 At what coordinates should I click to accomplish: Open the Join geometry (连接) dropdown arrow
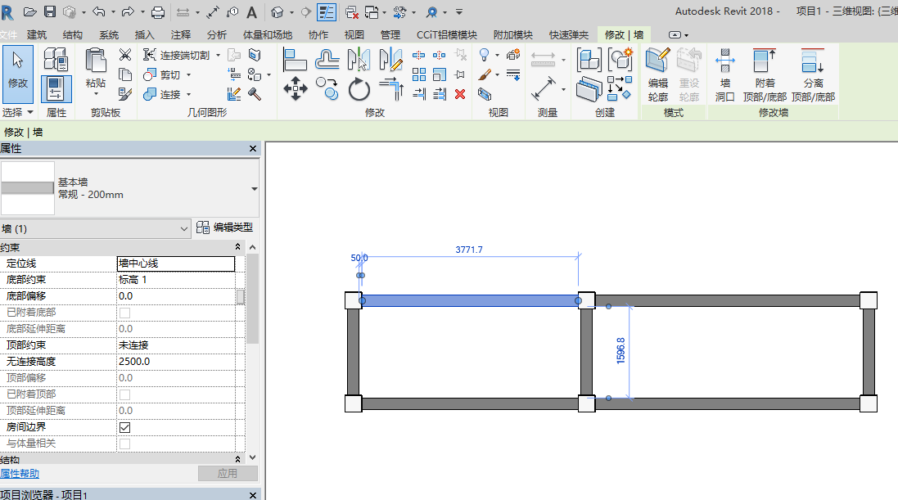(x=188, y=94)
